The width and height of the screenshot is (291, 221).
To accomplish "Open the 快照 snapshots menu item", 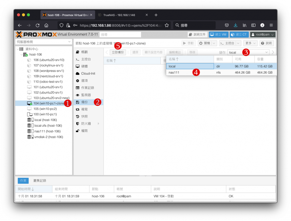I will [89, 116].
